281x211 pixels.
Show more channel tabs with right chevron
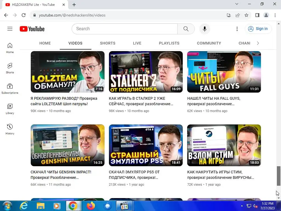point(258,43)
